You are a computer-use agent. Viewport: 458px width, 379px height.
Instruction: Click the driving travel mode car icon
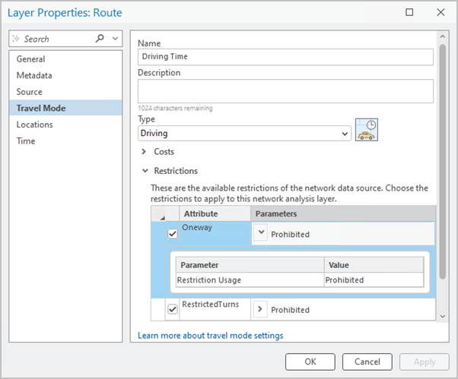pos(367,130)
